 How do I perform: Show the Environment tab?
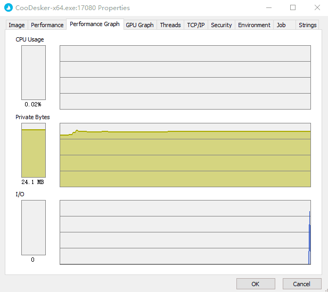tap(254, 25)
